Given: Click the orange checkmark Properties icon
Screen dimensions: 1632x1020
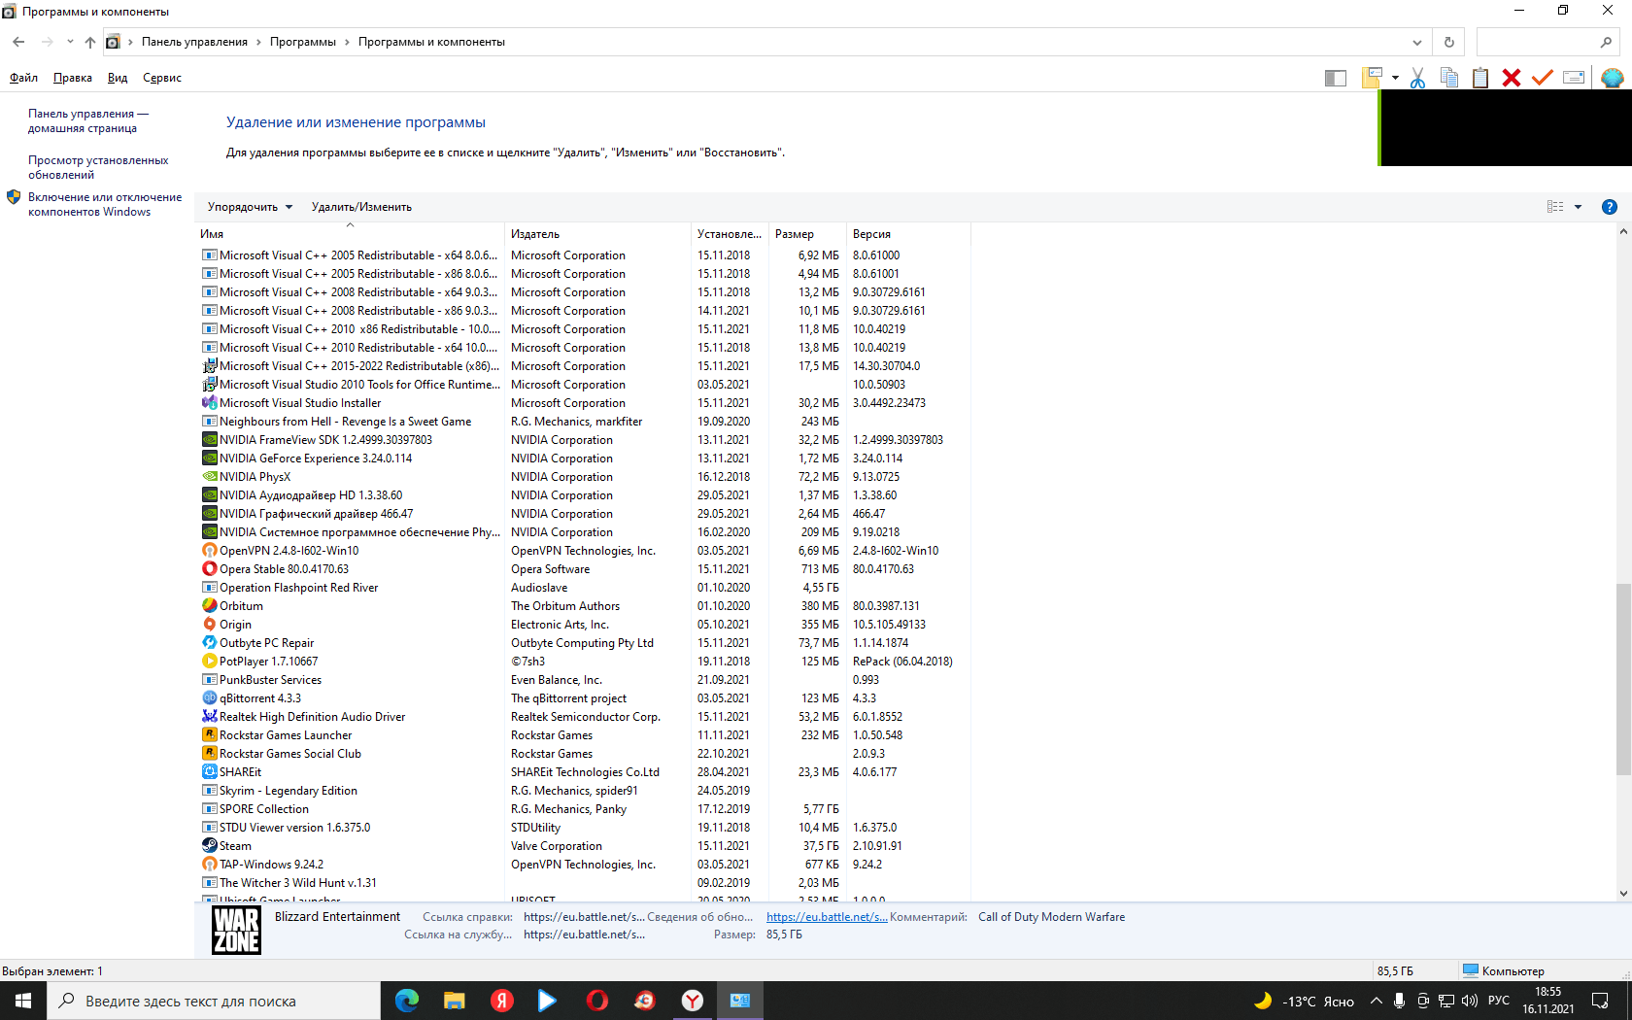Looking at the screenshot, I should click(x=1543, y=78).
